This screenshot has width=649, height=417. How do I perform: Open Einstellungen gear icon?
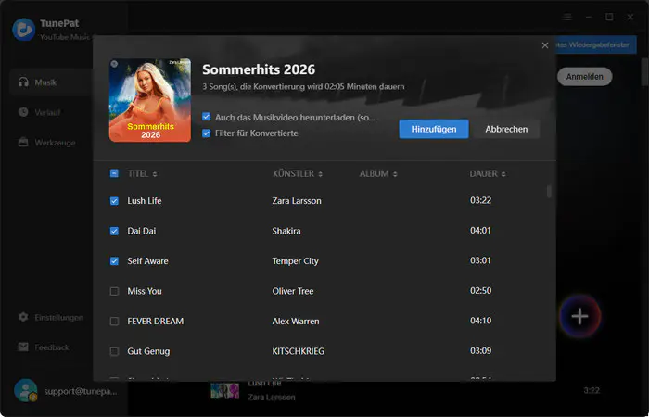[23, 317]
